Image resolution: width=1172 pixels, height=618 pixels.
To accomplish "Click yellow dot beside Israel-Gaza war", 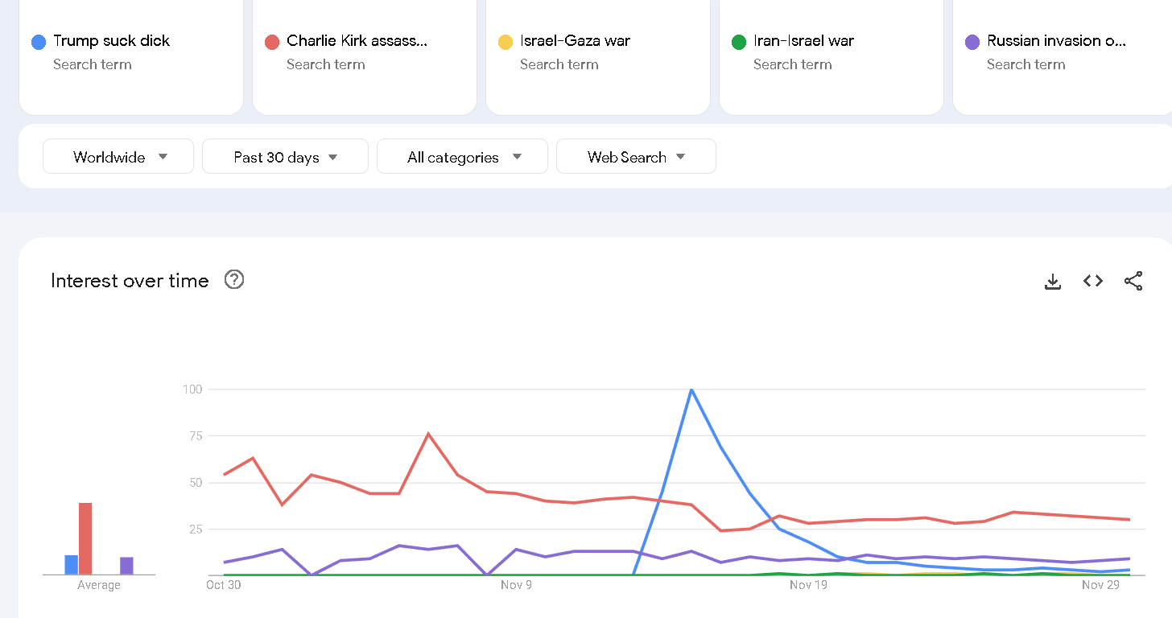I will [506, 42].
